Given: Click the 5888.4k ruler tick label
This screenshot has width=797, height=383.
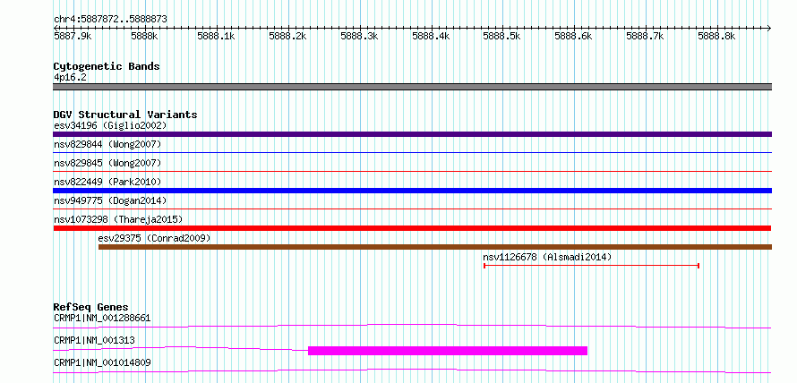Looking at the screenshot, I should point(431,37).
